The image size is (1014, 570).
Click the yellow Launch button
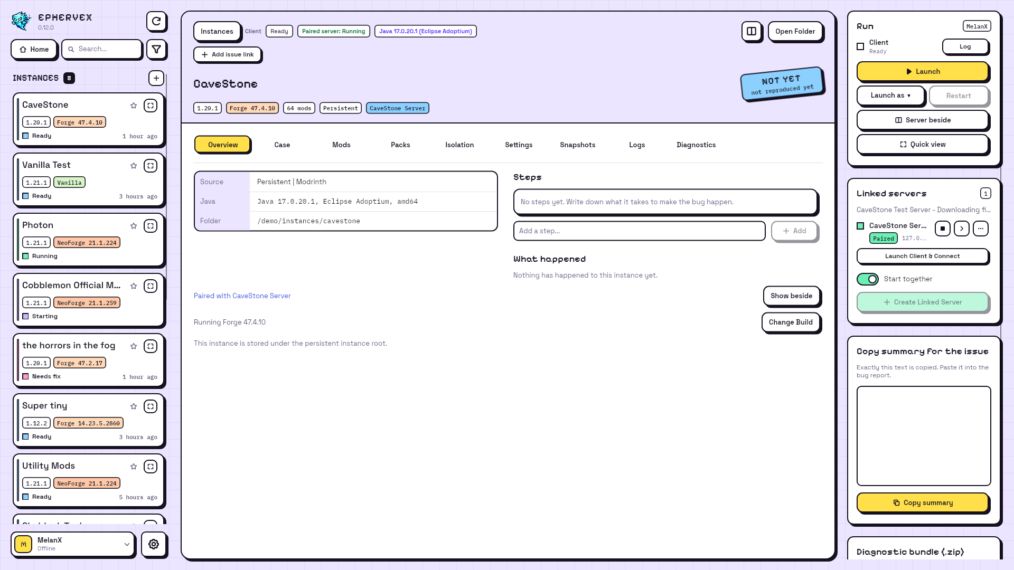click(923, 71)
